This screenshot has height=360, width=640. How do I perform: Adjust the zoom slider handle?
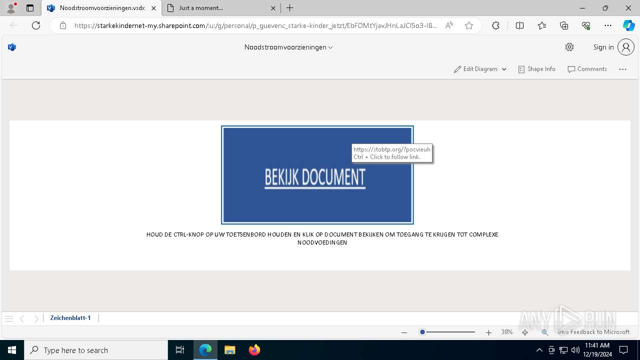(x=422, y=332)
